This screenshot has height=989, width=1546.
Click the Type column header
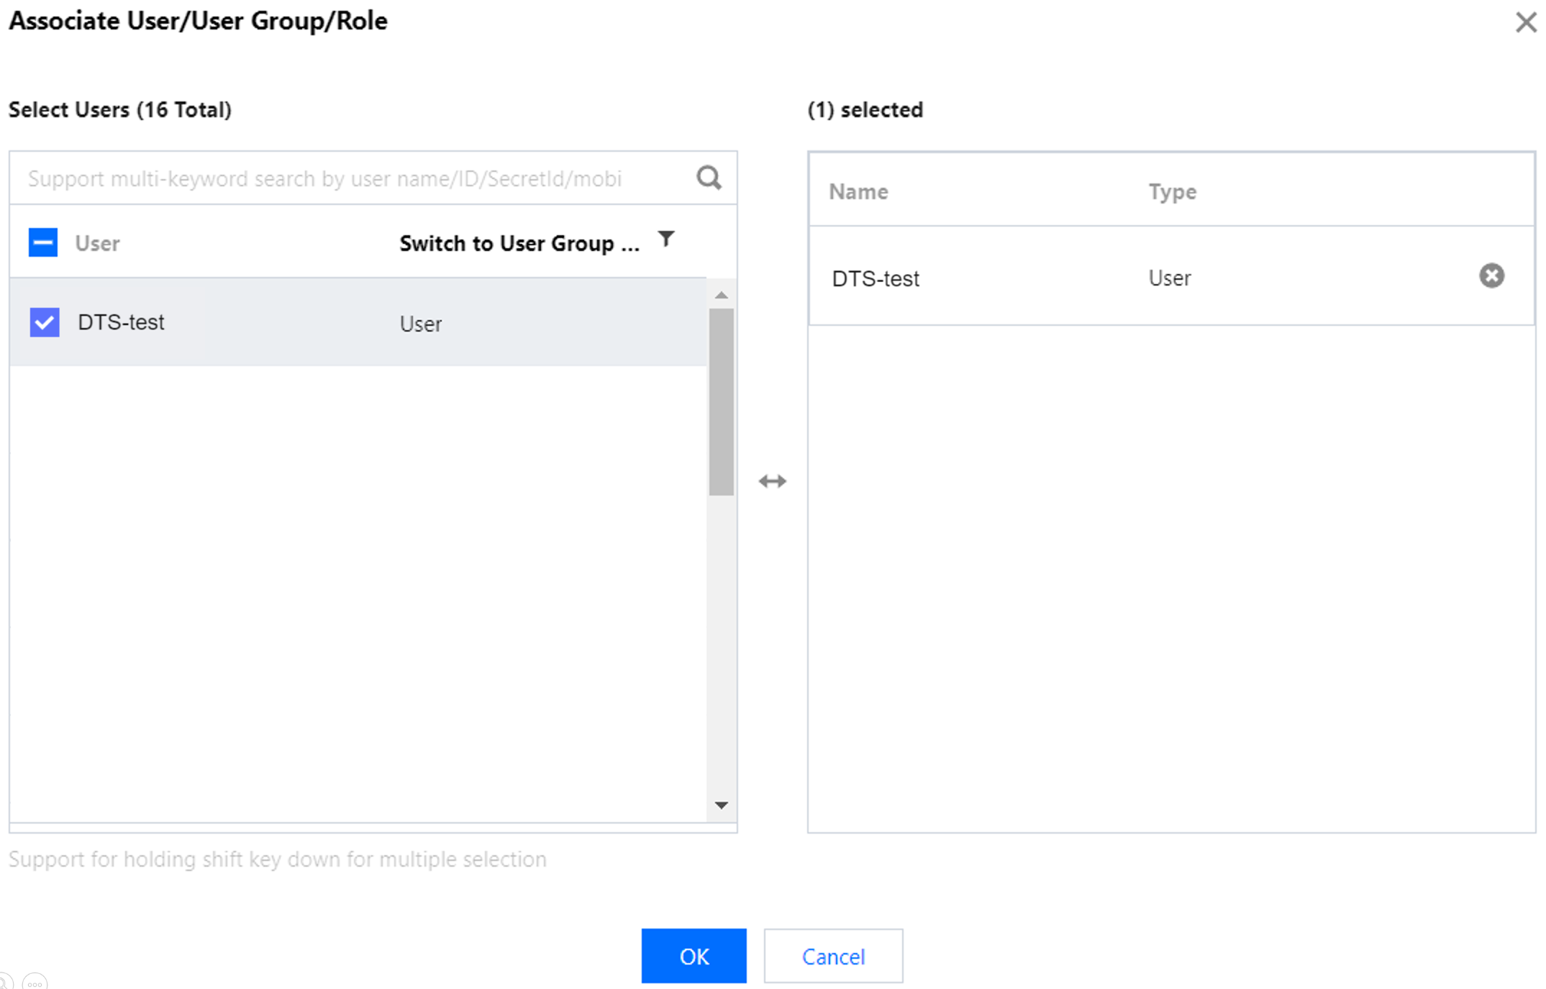point(1172,192)
